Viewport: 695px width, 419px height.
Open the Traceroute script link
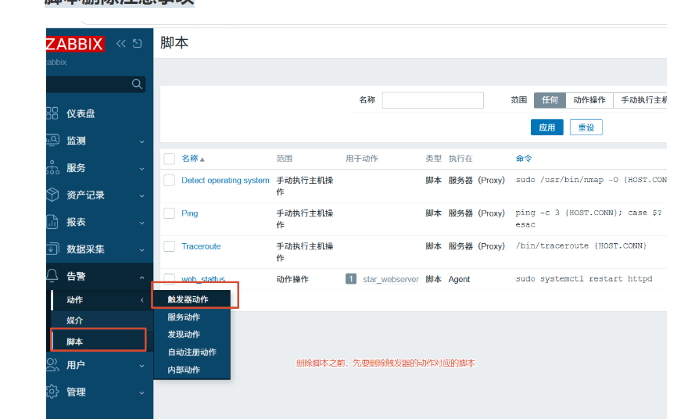pyautogui.click(x=201, y=246)
